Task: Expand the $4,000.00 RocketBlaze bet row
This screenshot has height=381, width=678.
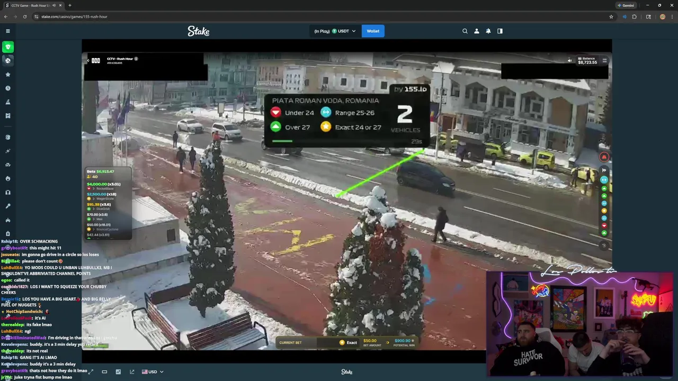Action: 104,186
